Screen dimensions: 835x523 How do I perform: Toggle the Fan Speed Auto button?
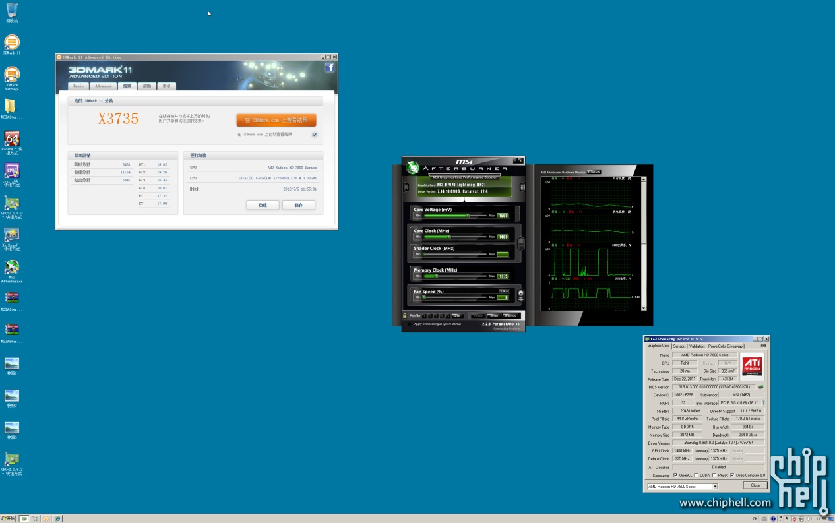(x=505, y=291)
